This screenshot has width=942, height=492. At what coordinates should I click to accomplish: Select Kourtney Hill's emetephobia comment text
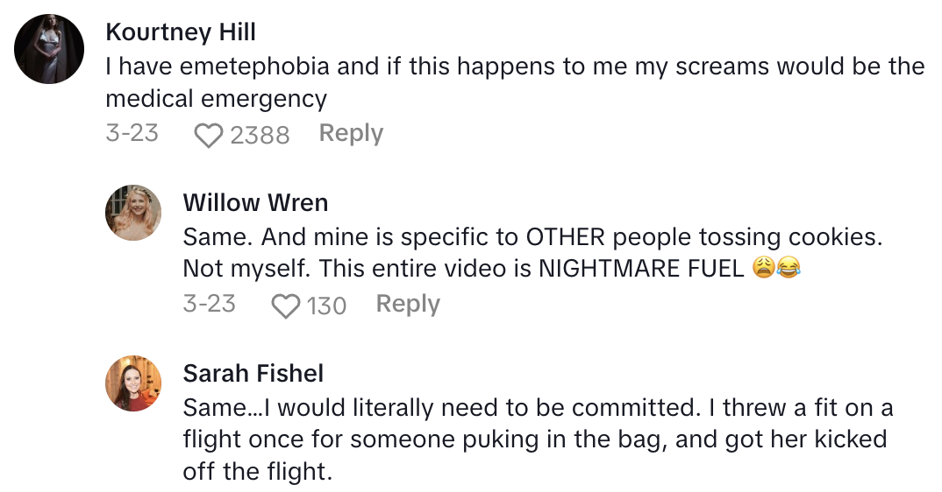click(515, 82)
